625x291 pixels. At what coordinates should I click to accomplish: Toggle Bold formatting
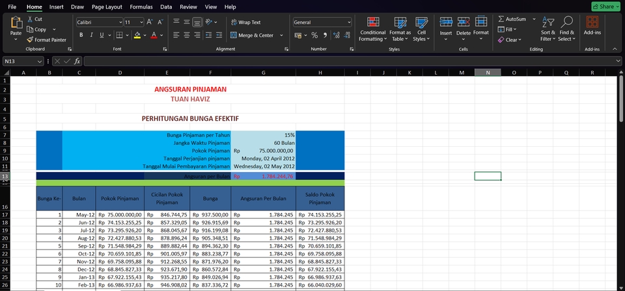pyautogui.click(x=81, y=35)
